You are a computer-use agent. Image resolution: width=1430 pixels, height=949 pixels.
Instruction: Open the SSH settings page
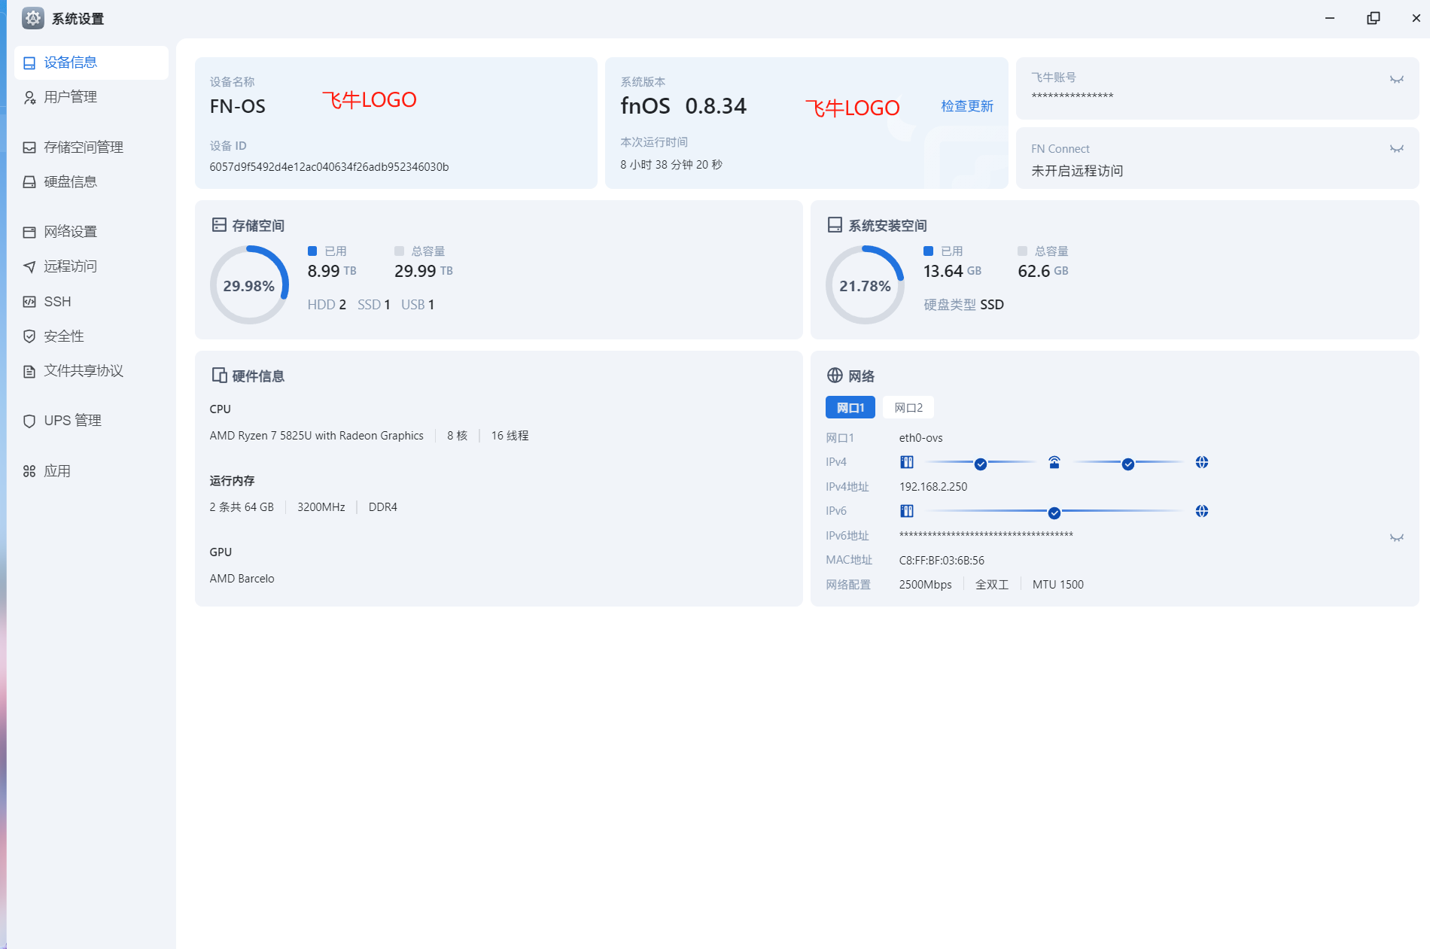[57, 302]
